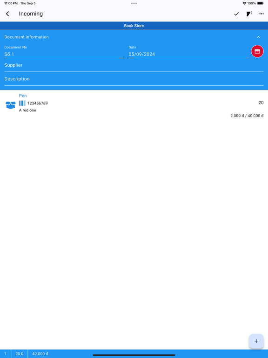Click the Pen item name
The height and width of the screenshot is (358, 268).
(23, 96)
